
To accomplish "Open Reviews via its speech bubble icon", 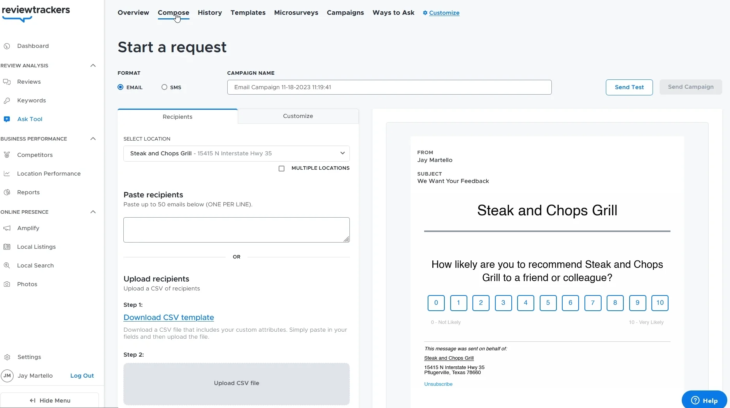I will pyautogui.click(x=7, y=82).
